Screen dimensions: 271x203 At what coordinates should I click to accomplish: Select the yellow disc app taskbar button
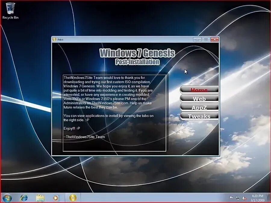[73, 198]
